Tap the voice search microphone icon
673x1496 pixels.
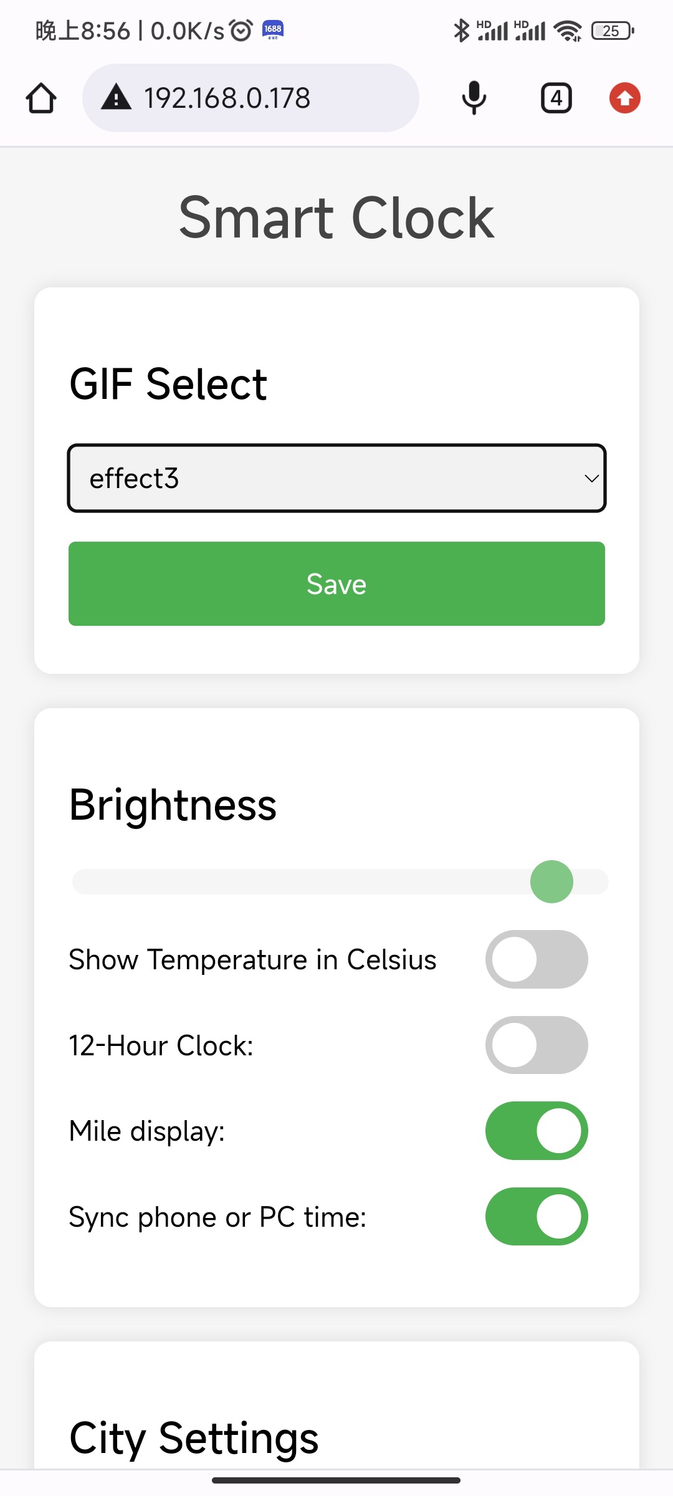pyautogui.click(x=474, y=98)
